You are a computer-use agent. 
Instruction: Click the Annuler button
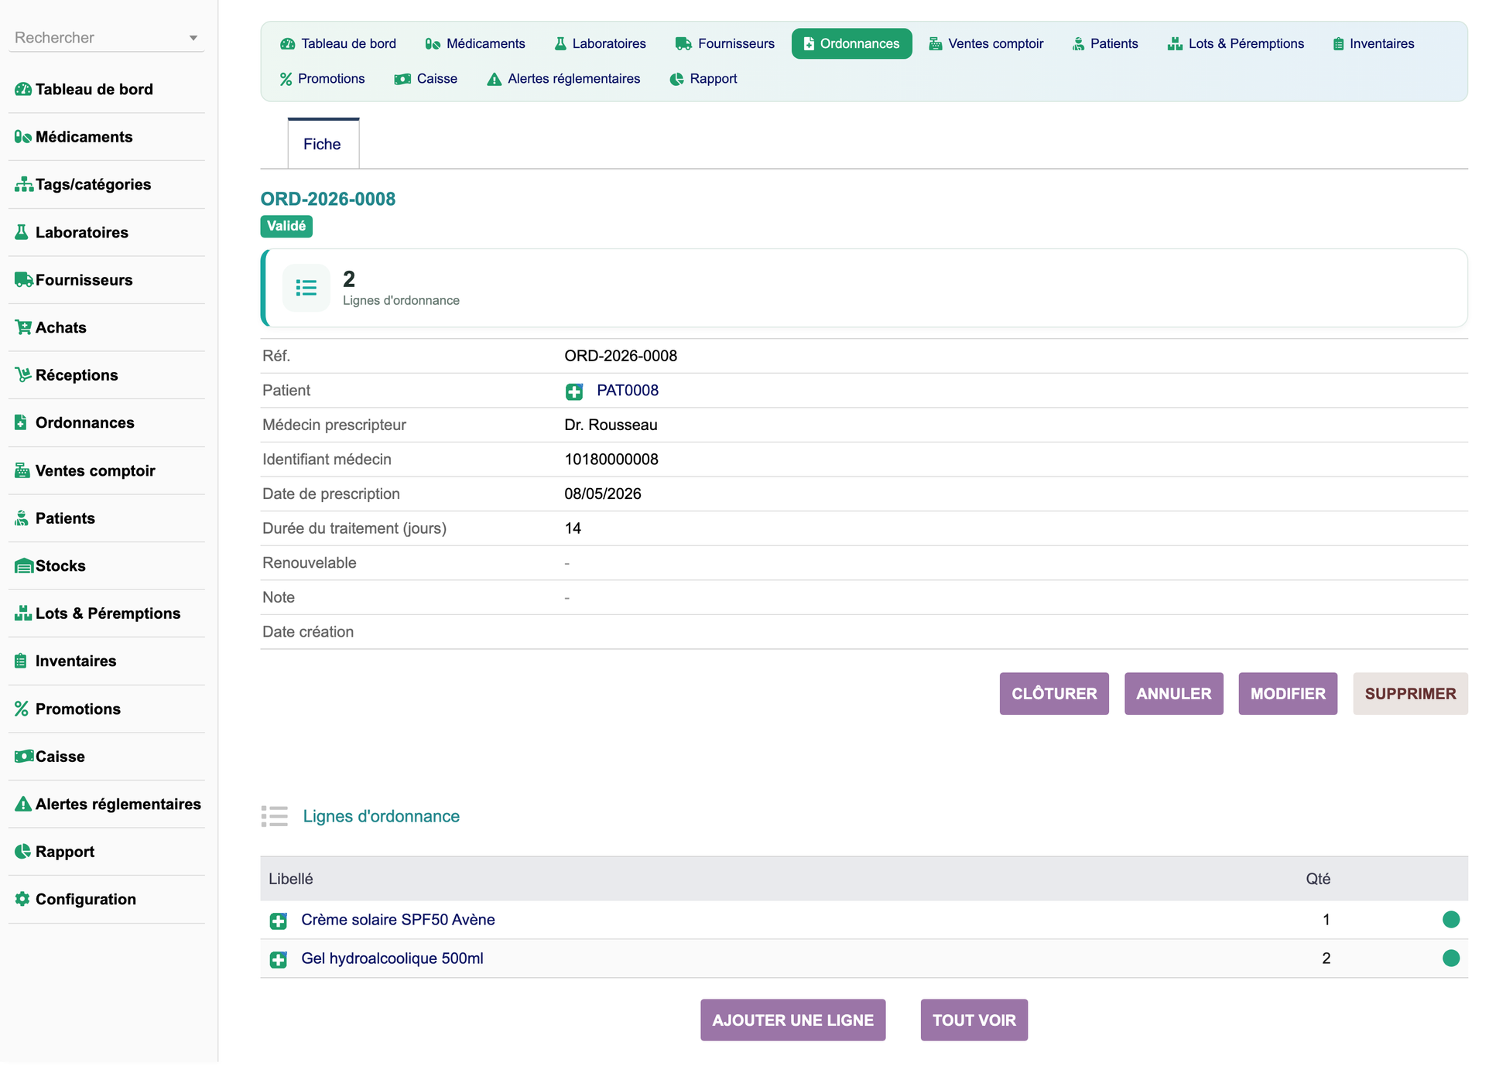click(1174, 694)
